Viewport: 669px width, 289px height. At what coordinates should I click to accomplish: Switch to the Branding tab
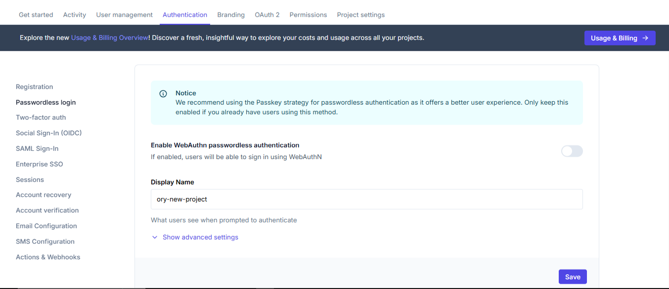230,14
